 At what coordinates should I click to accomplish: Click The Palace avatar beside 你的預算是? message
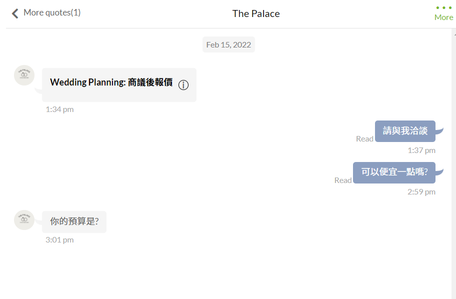(x=24, y=220)
